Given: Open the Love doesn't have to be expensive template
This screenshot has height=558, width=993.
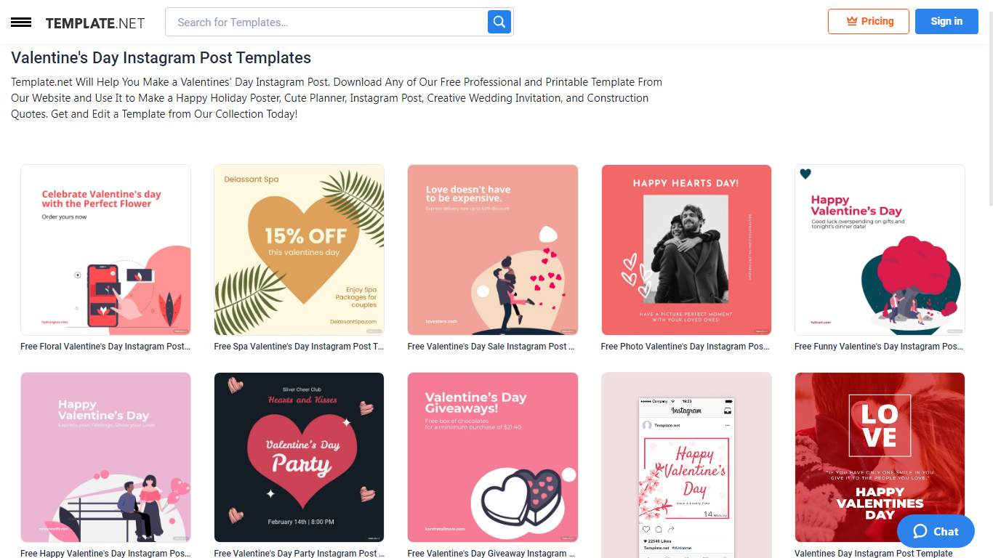Looking at the screenshot, I should tap(493, 250).
